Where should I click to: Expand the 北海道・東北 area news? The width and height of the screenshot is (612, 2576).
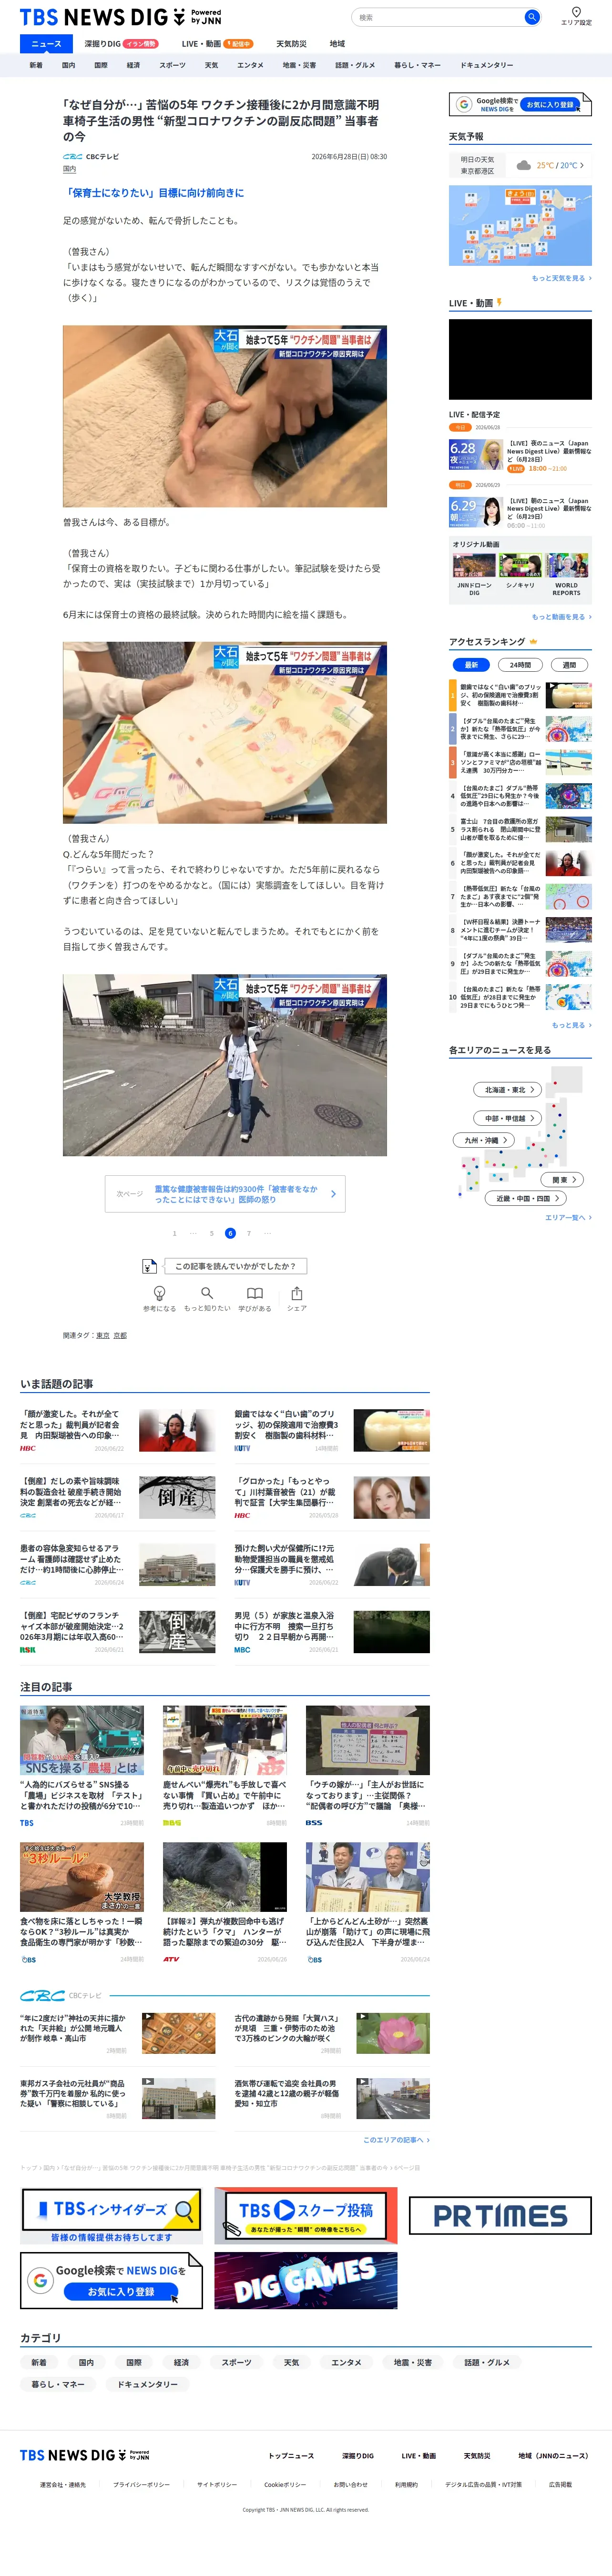[509, 1090]
